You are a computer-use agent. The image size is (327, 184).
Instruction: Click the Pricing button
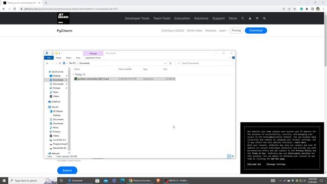(x=236, y=31)
